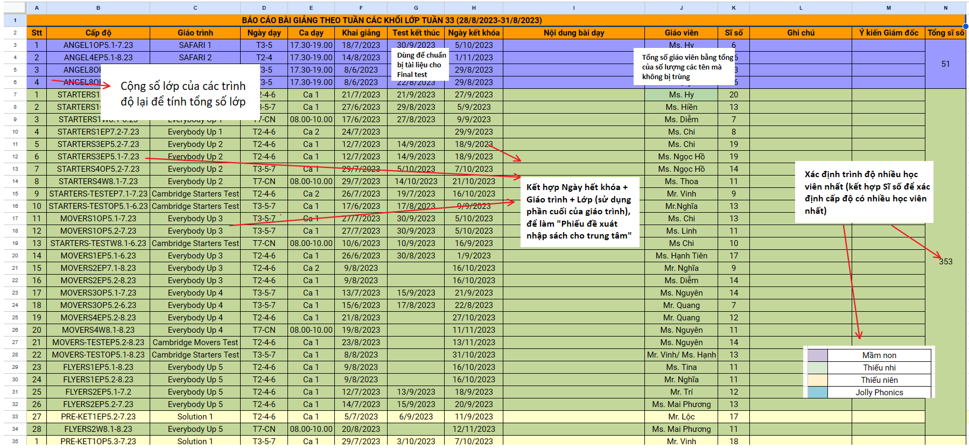
Task: Select teacher cell 'Ms. Thoa'
Action: [681, 181]
